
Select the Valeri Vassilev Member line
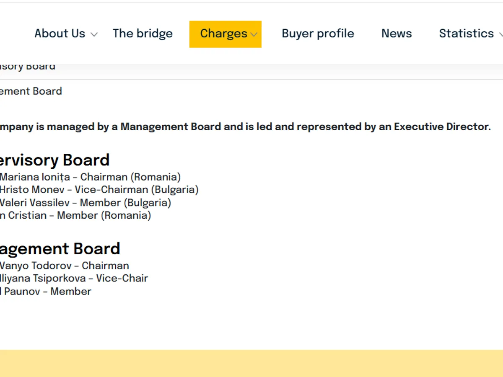click(85, 203)
